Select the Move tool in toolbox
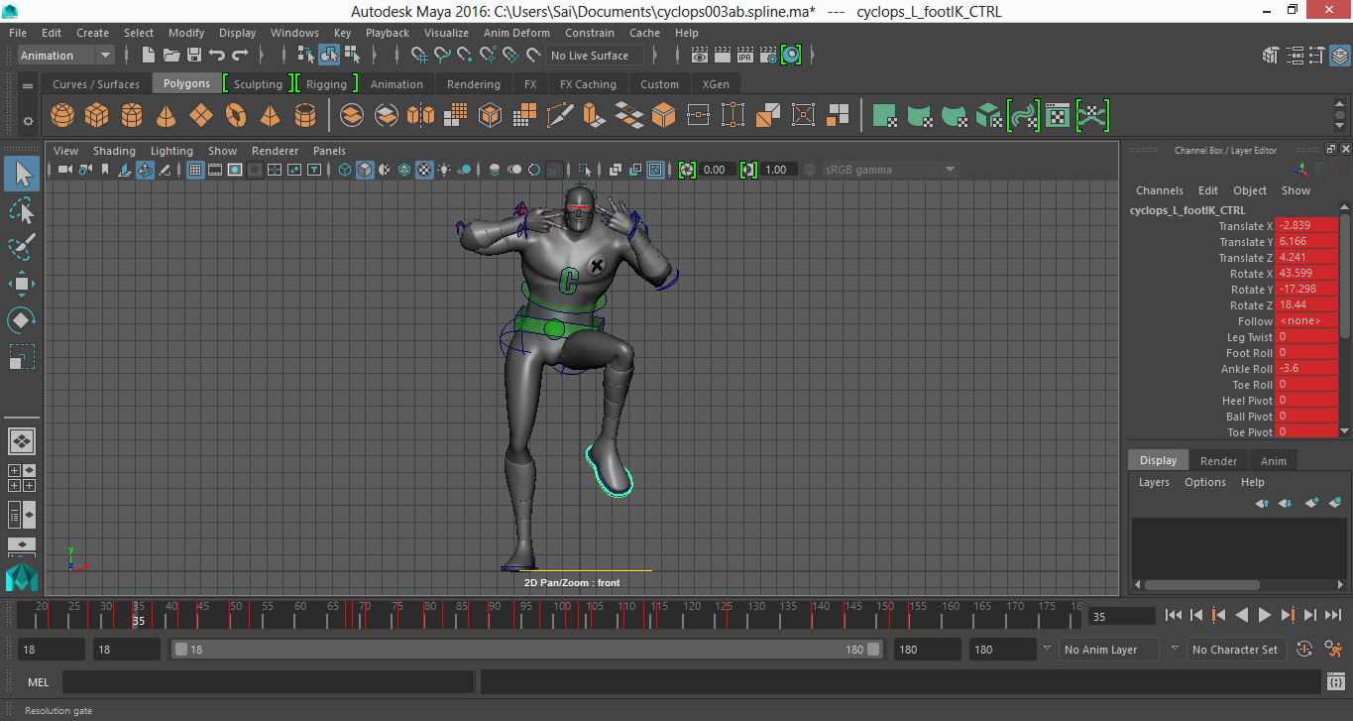The width and height of the screenshot is (1353, 721). 22,284
